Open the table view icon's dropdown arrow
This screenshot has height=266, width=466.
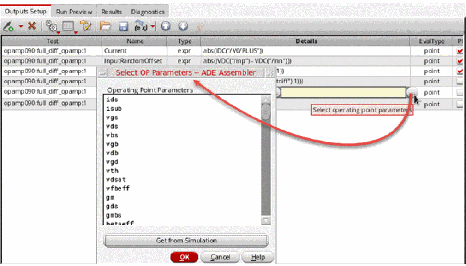click(76, 32)
